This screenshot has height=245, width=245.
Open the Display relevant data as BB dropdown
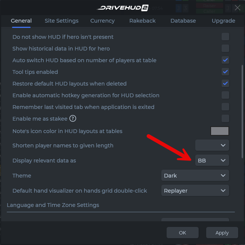point(212,160)
